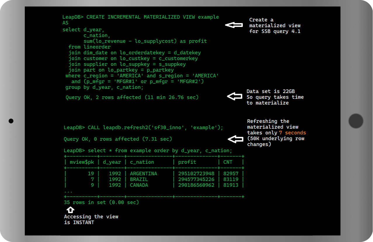
Task: Click the mview$pk value '7'
Action: [92, 179]
